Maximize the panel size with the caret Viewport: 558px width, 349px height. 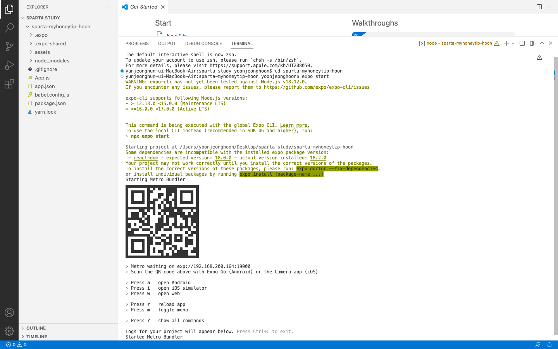click(x=542, y=43)
